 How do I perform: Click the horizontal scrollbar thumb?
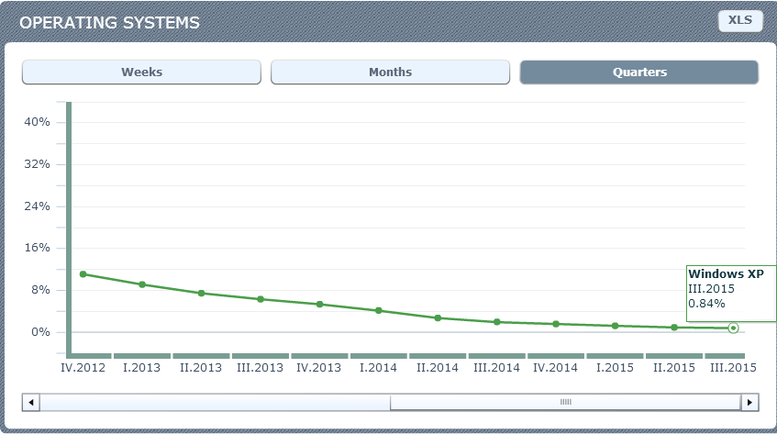[x=565, y=402]
